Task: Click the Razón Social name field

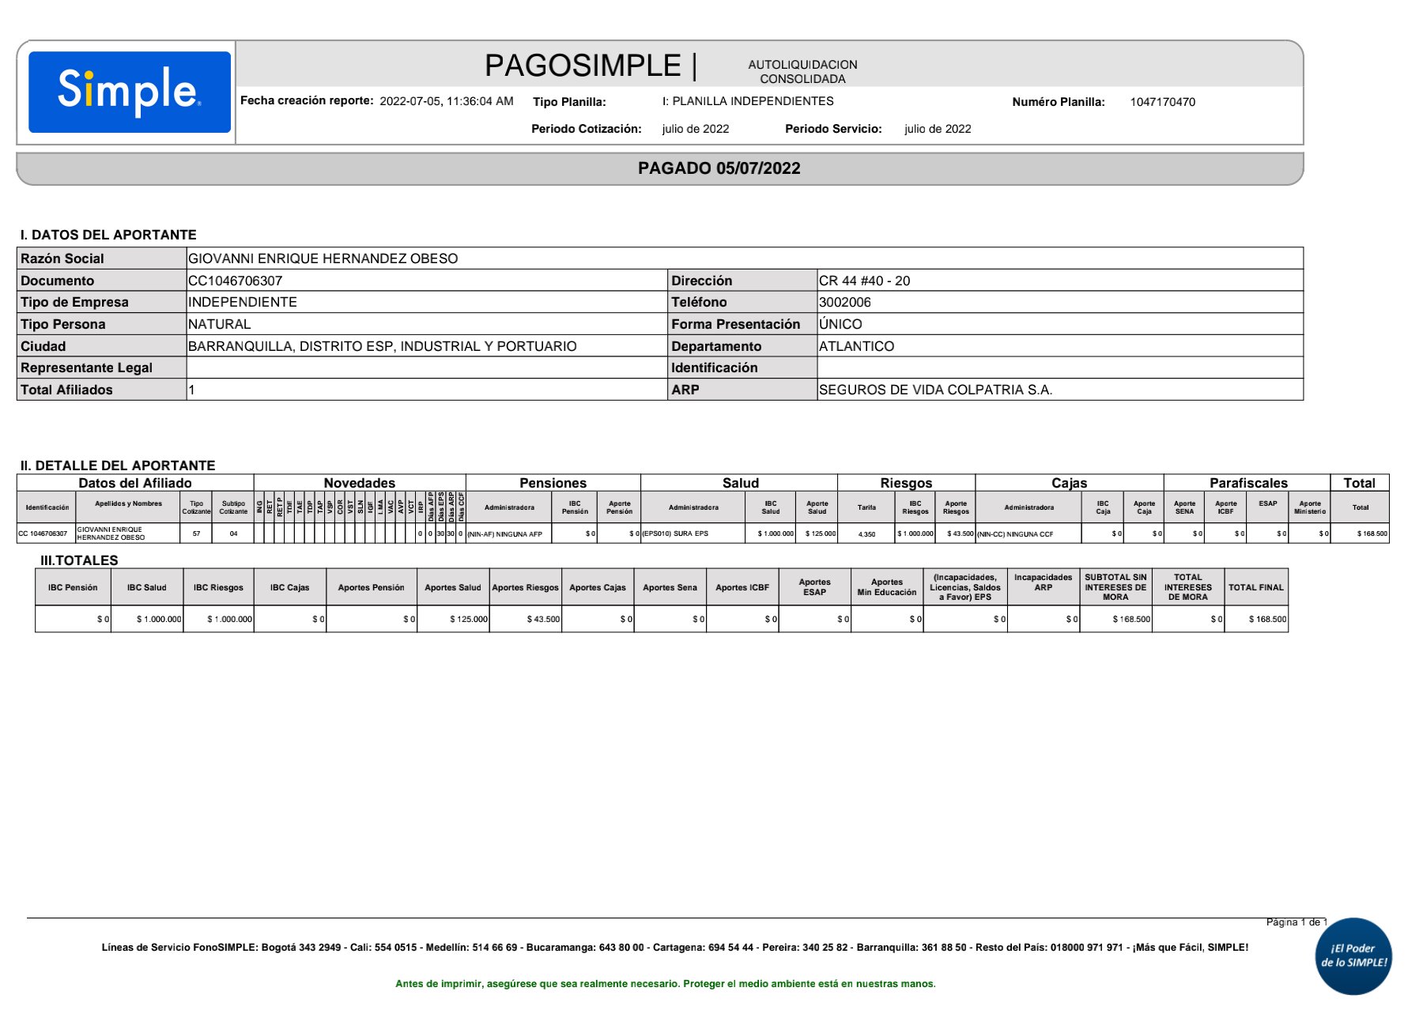Action: click(323, 258)
